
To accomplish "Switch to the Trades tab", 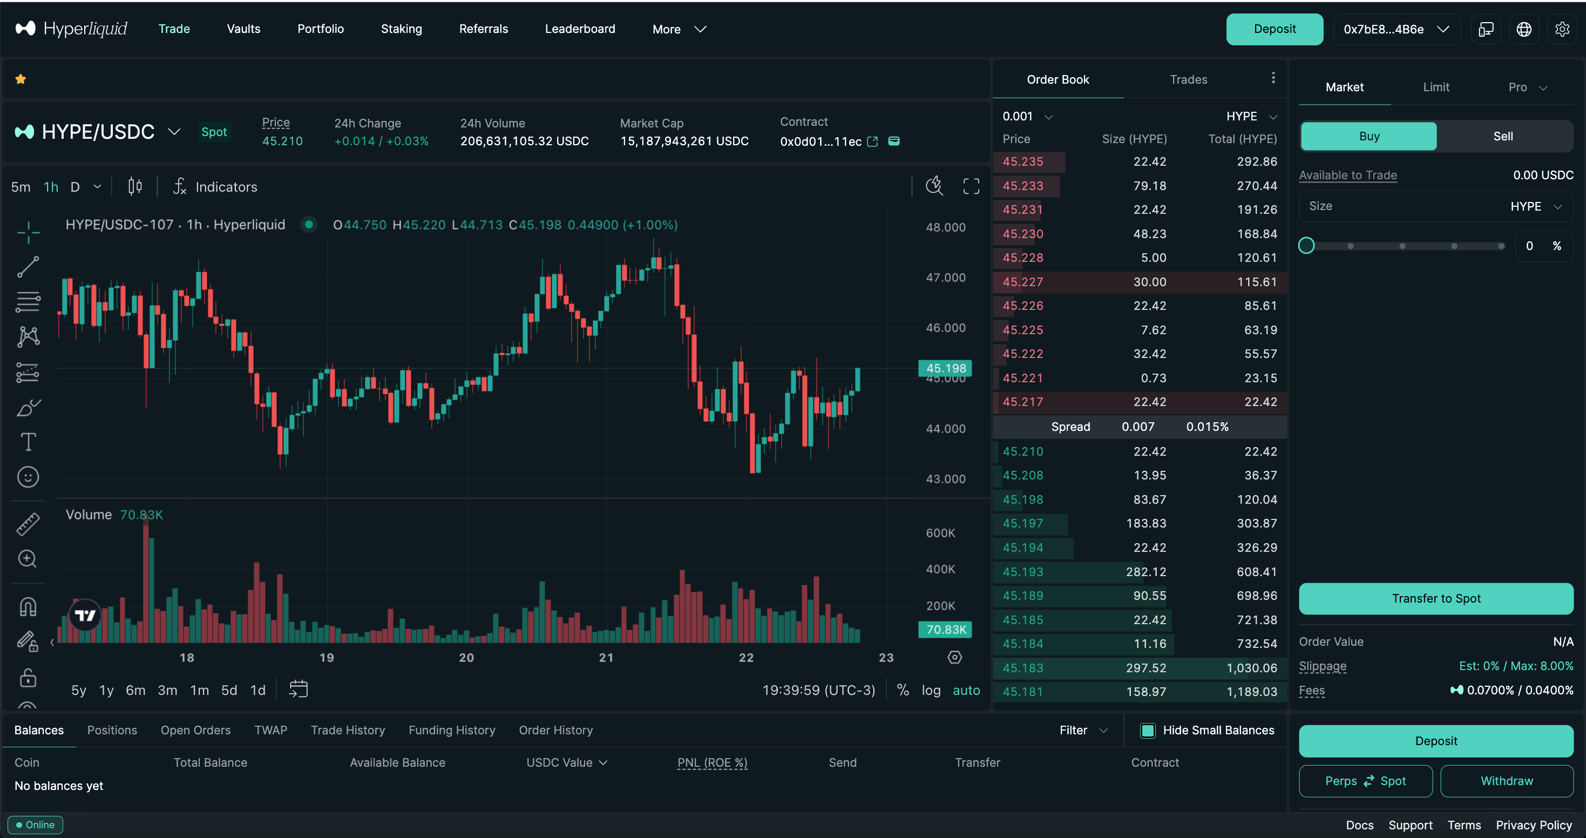I will [x=1188, y=79].
